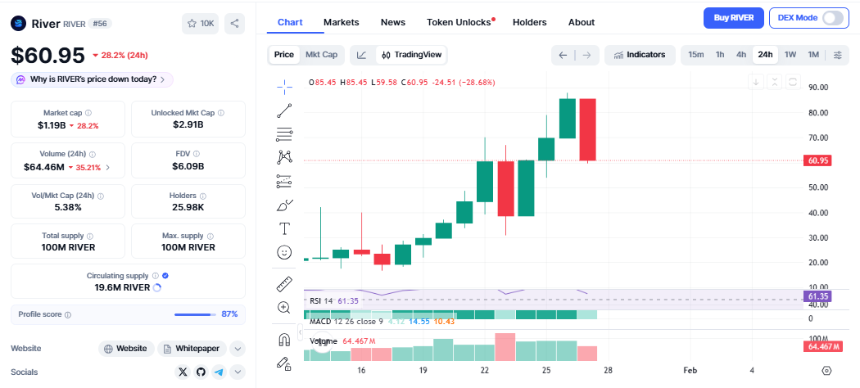Viewport: 860px width, 388px height.
Task: Switch to the Holders tab
Action: tap(529, 22)
